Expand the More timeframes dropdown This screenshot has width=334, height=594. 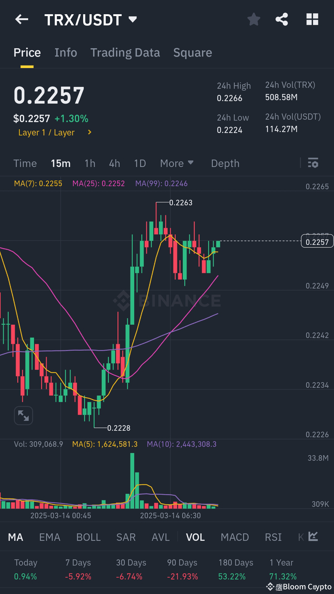coord(177,163)
